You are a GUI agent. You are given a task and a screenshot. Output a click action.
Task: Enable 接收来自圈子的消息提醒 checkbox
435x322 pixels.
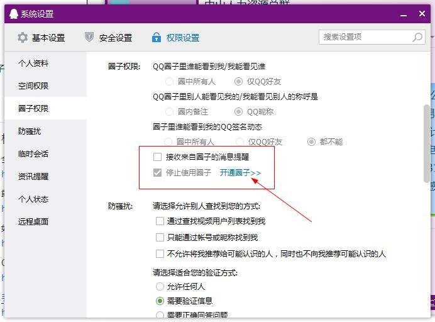pos(157,157)
